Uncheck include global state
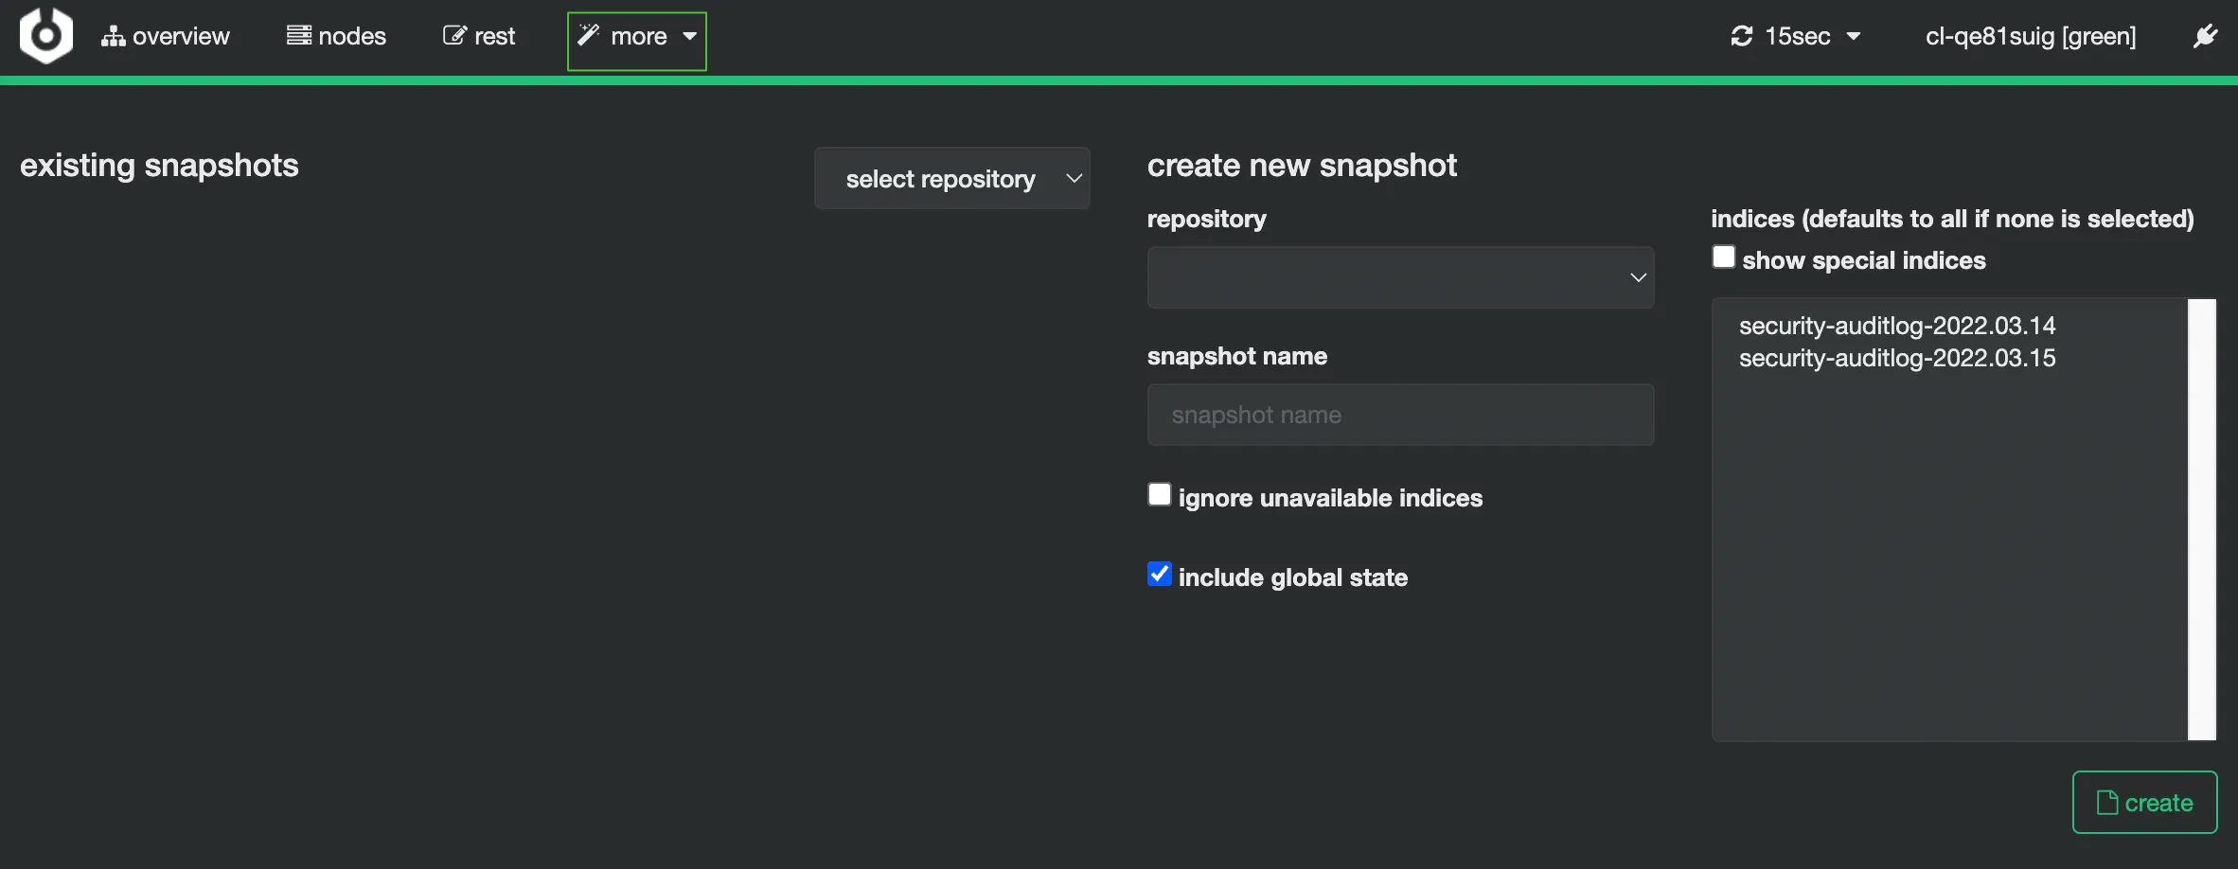Screen dimensions: 2238x869 tap(1159, 575)
